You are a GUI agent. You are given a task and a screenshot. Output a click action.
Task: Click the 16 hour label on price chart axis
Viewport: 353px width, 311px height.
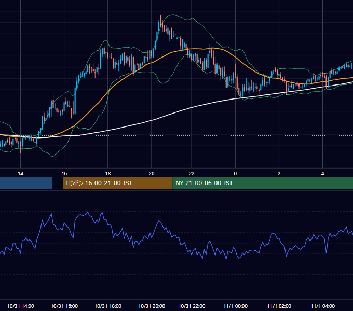[x=64, y=174]
